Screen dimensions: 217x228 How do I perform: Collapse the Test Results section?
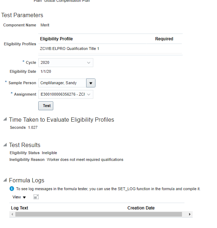(x=5, y=145)
